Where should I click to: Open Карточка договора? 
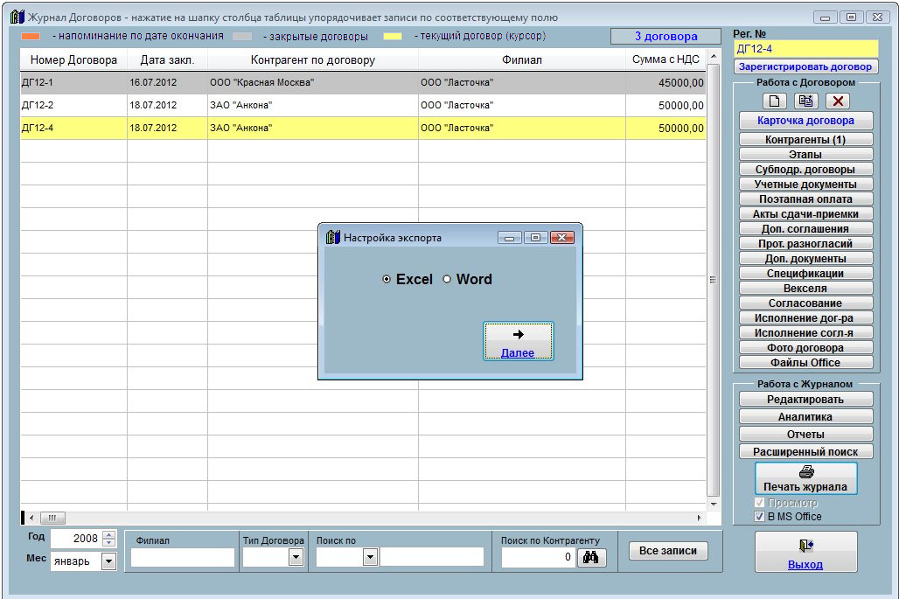pos(805,121)
